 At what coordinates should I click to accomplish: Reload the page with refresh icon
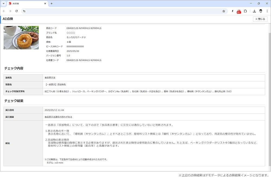17,11
